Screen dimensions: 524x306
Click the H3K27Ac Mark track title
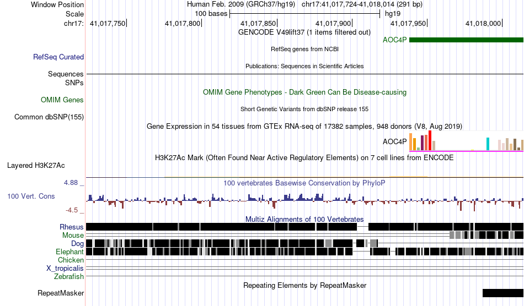304,157
